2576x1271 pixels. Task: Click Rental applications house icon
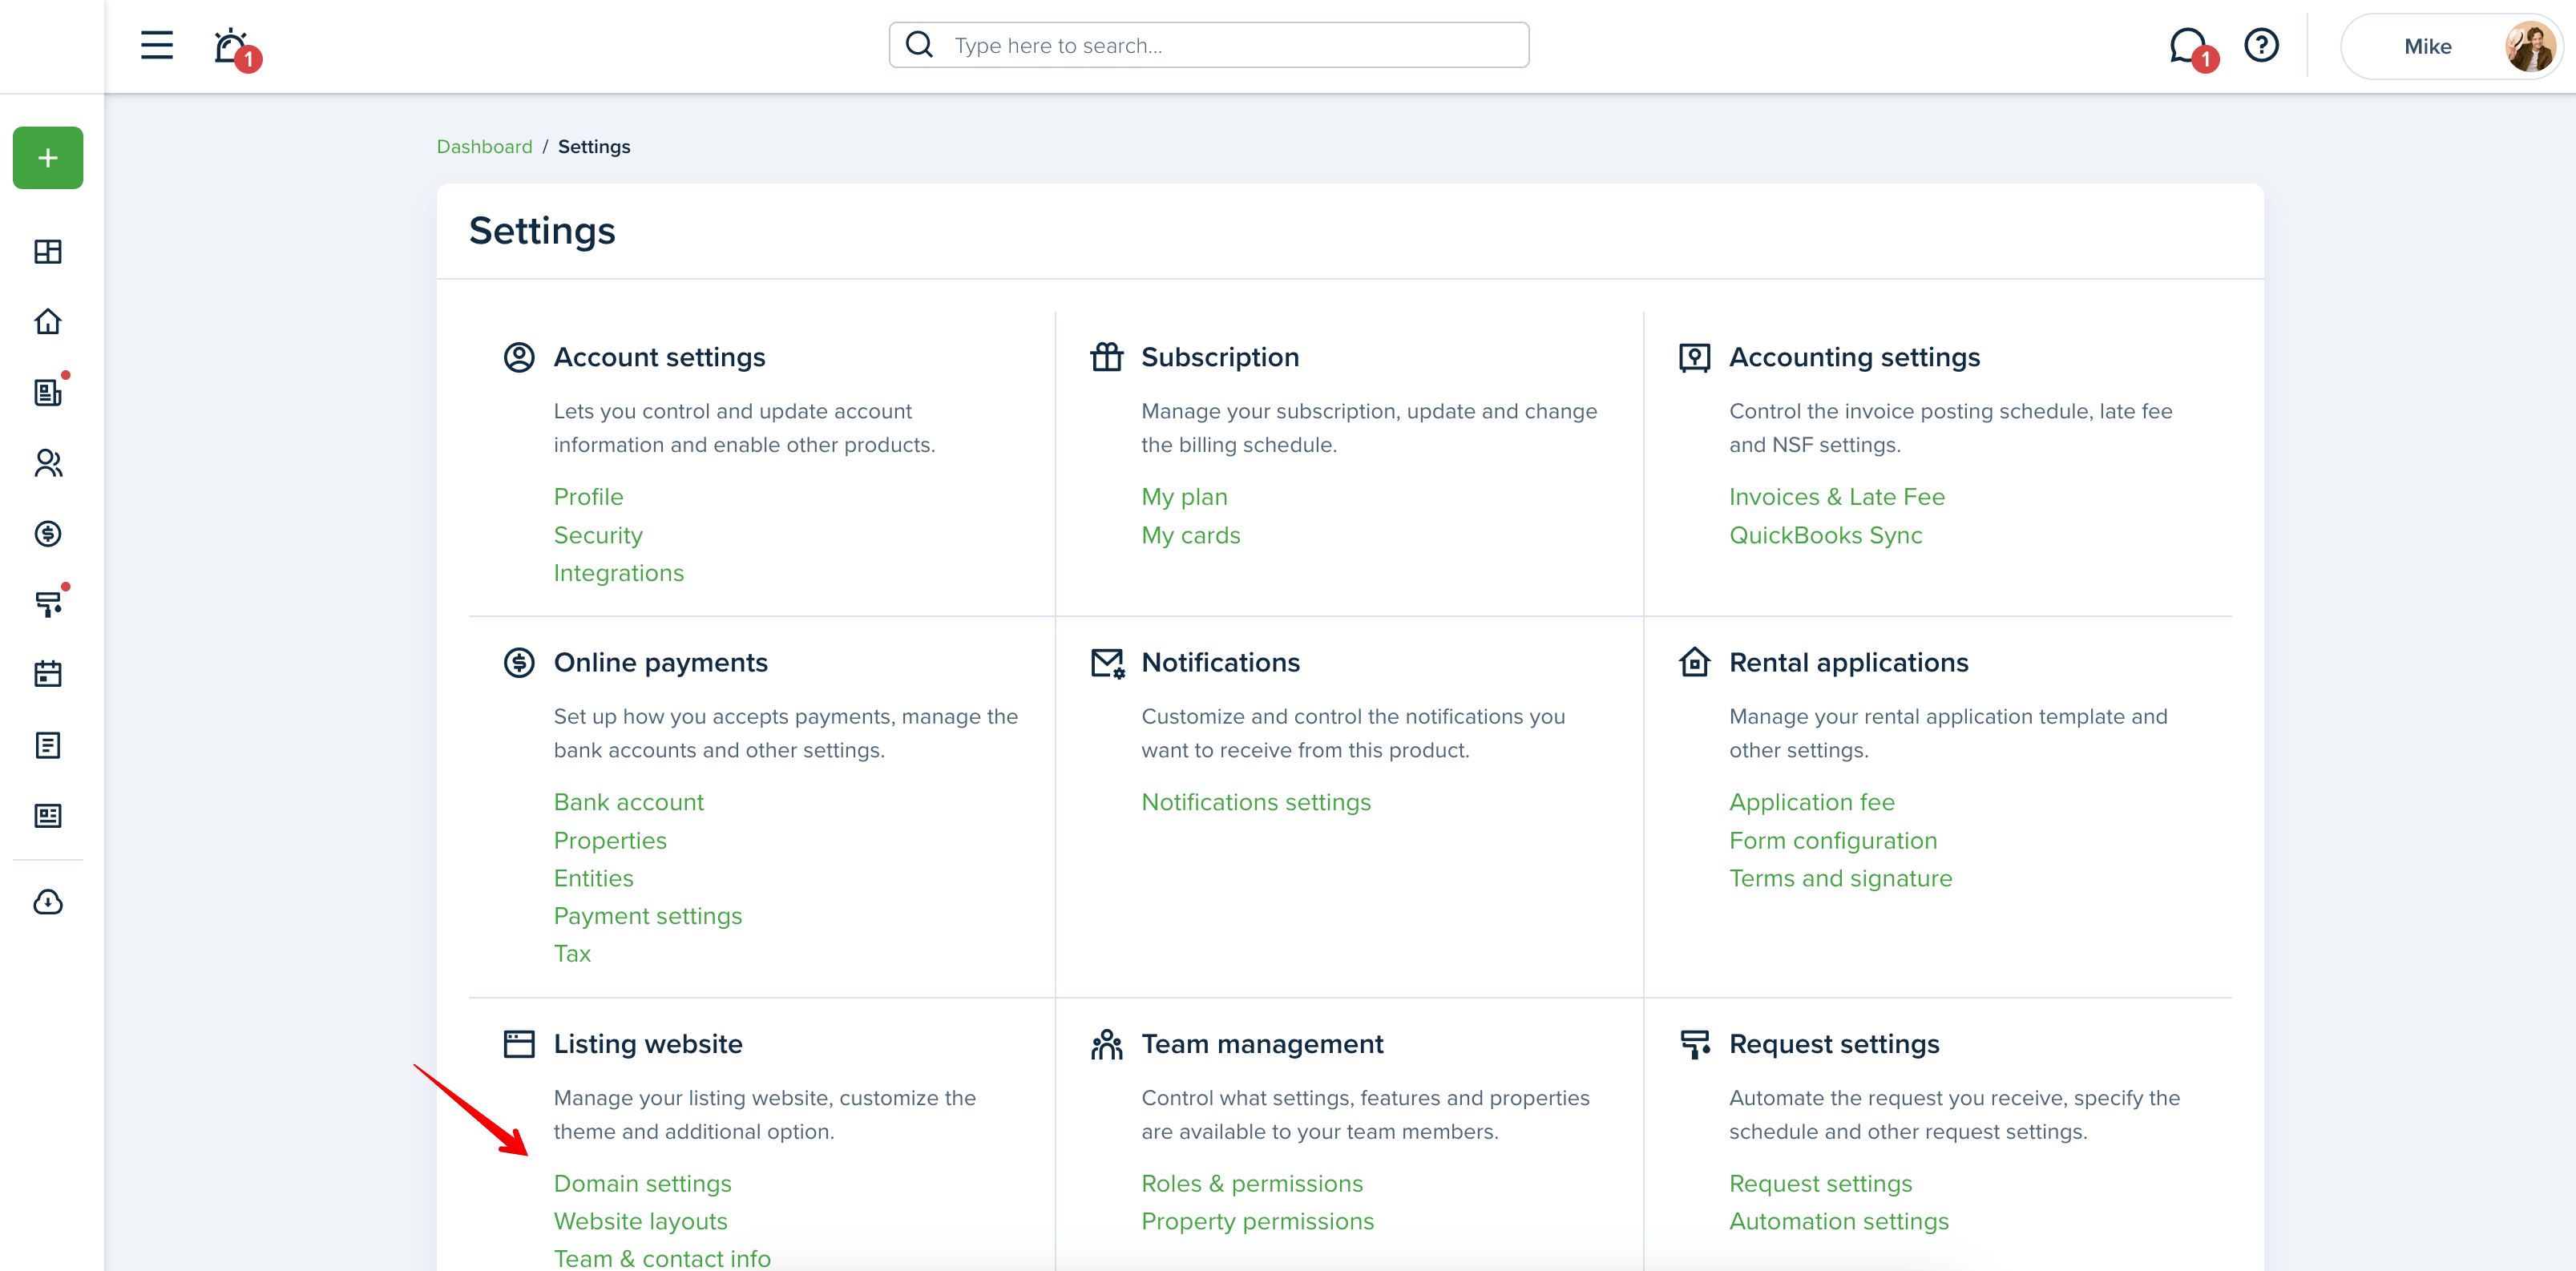(x=1695, y=662)
